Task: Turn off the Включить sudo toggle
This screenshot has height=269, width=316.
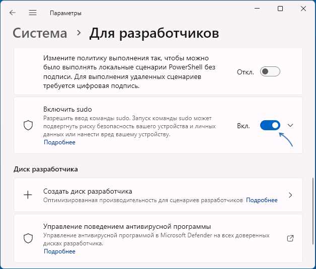Action: [x=270, y=125]
